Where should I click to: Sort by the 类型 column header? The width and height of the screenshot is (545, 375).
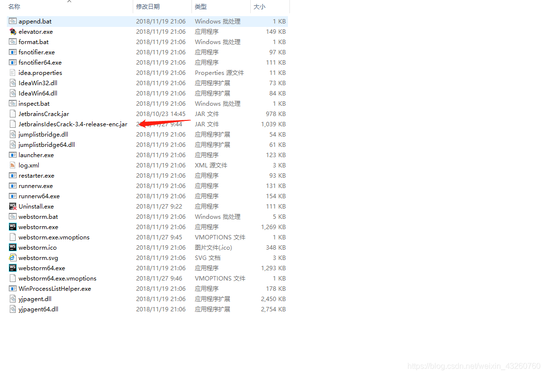click(201, 6)
